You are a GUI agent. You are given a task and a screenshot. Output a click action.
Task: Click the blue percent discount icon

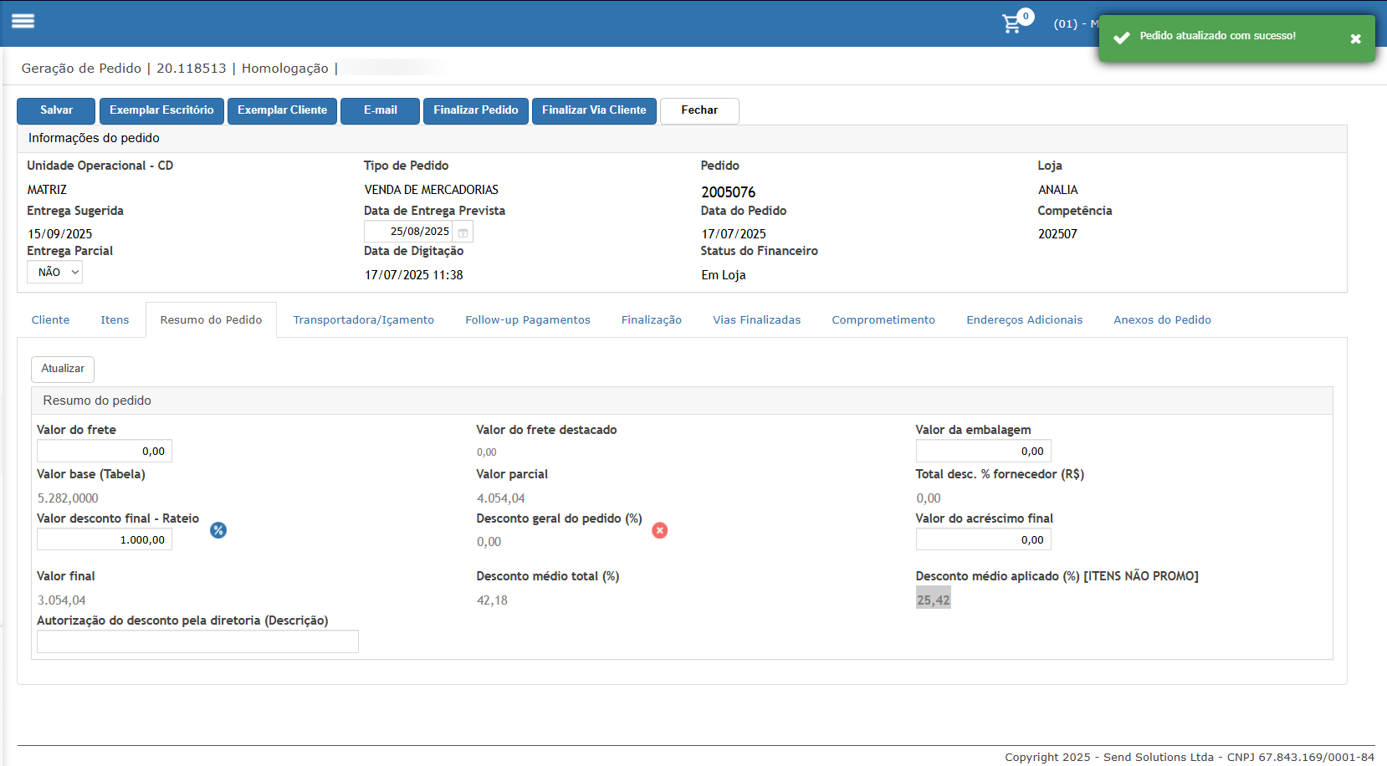point(218,530)
